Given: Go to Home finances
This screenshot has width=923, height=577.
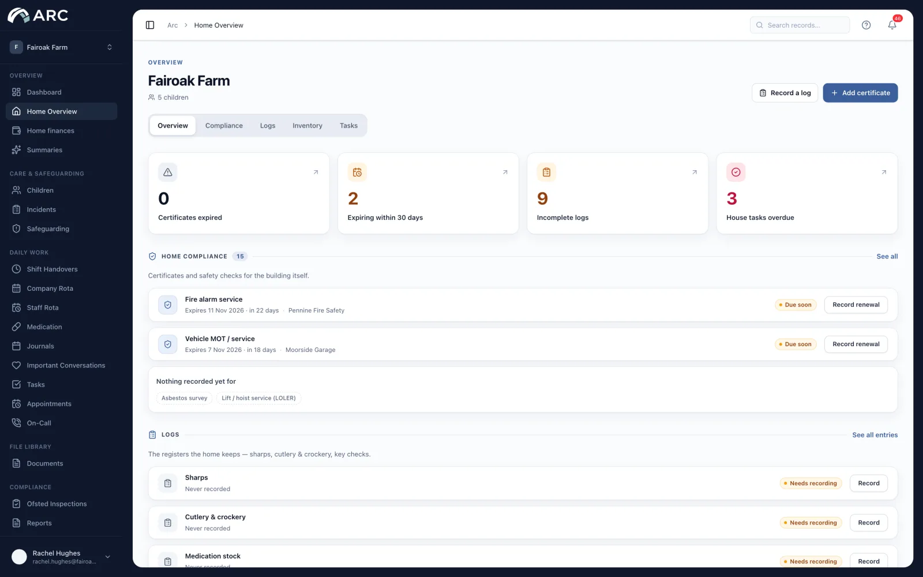Looking at the screenshot, I should click(61, 131).
